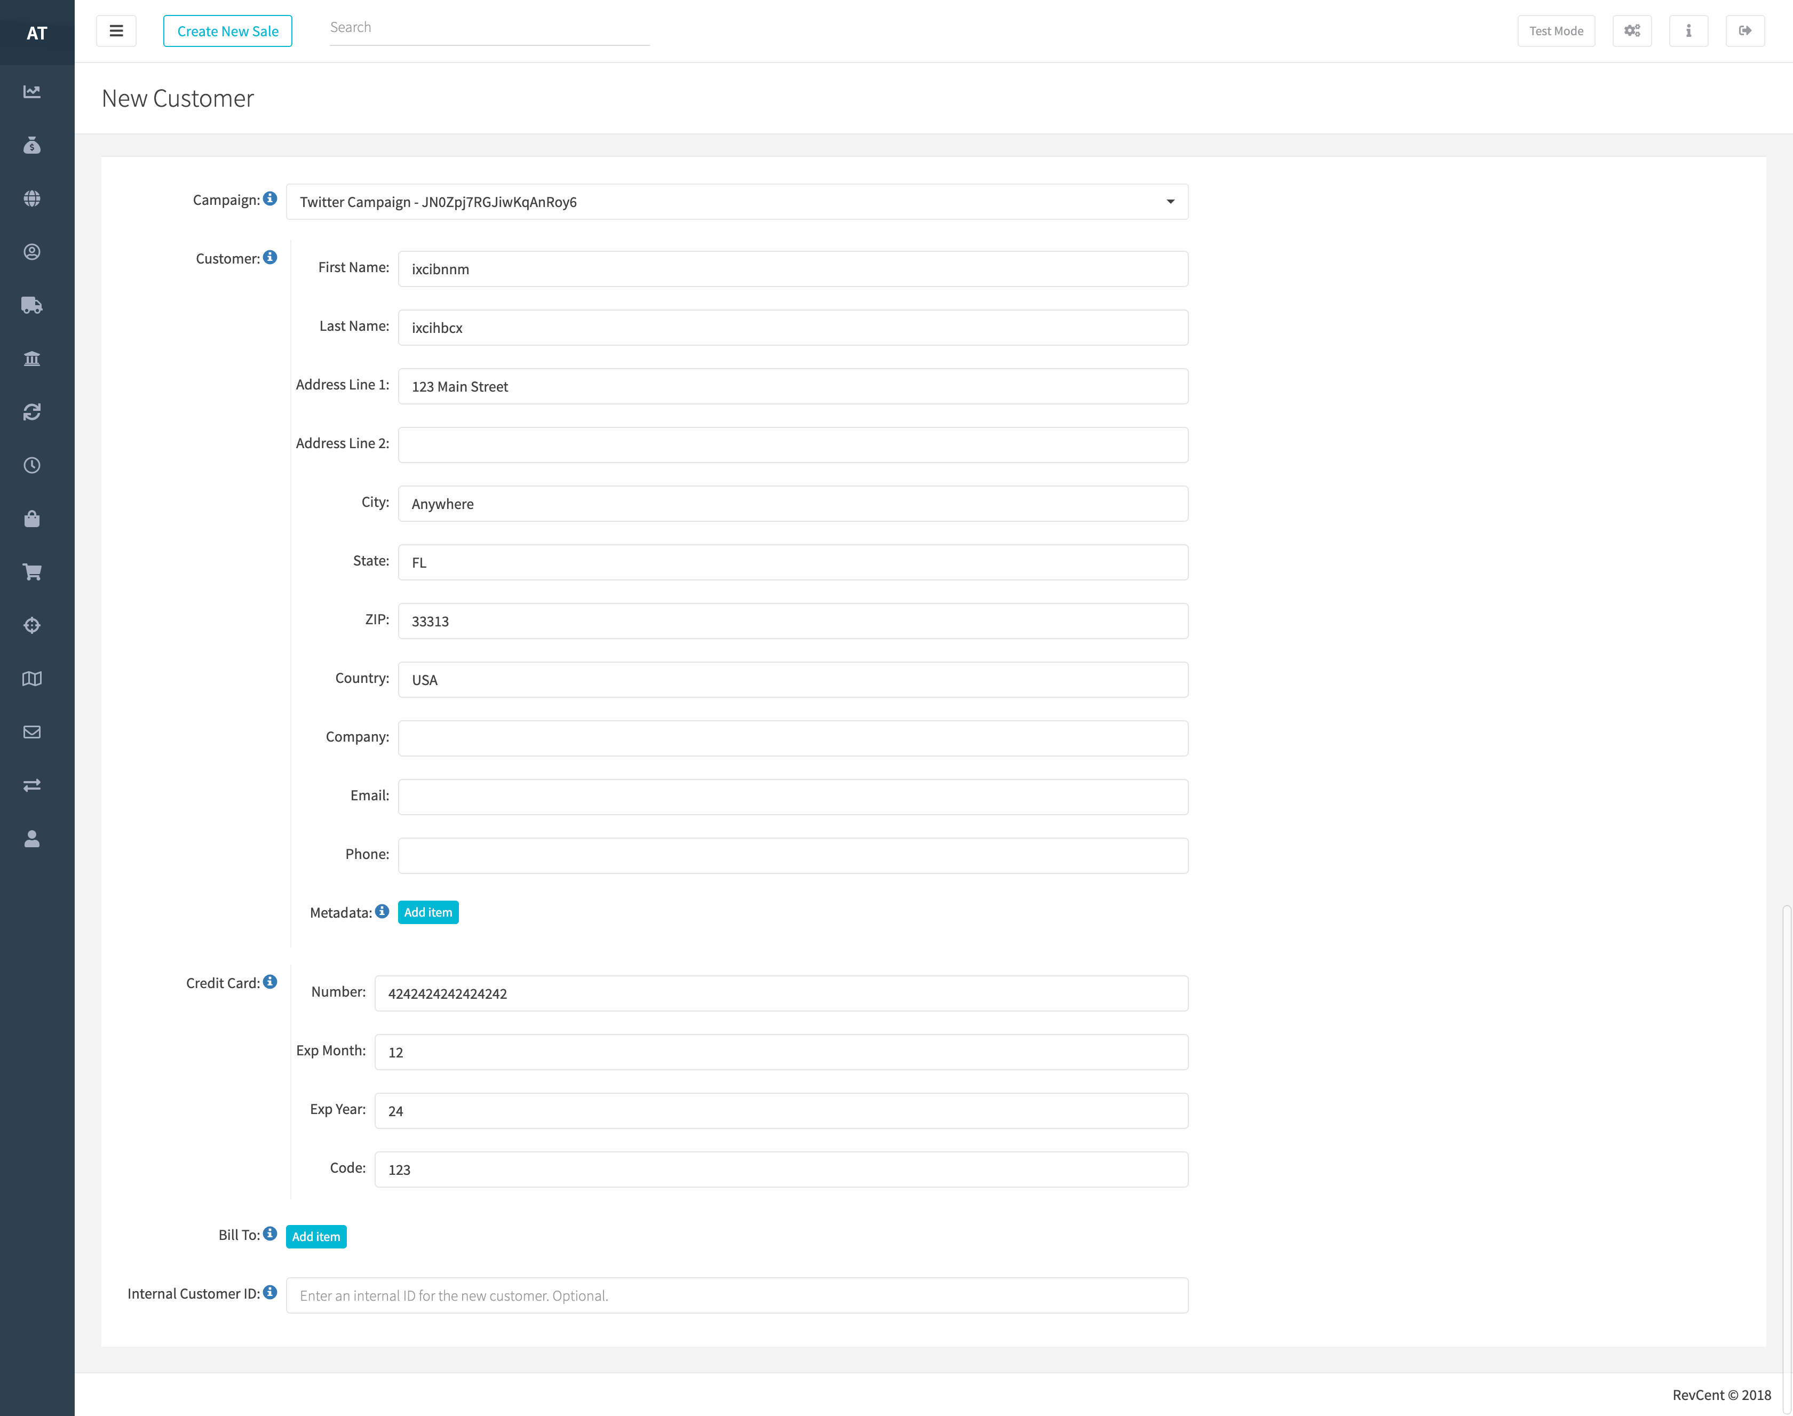1793x1416 pixels.
Task: Open the chart analytics sidebar icon
Action: [x=31, y=92]
